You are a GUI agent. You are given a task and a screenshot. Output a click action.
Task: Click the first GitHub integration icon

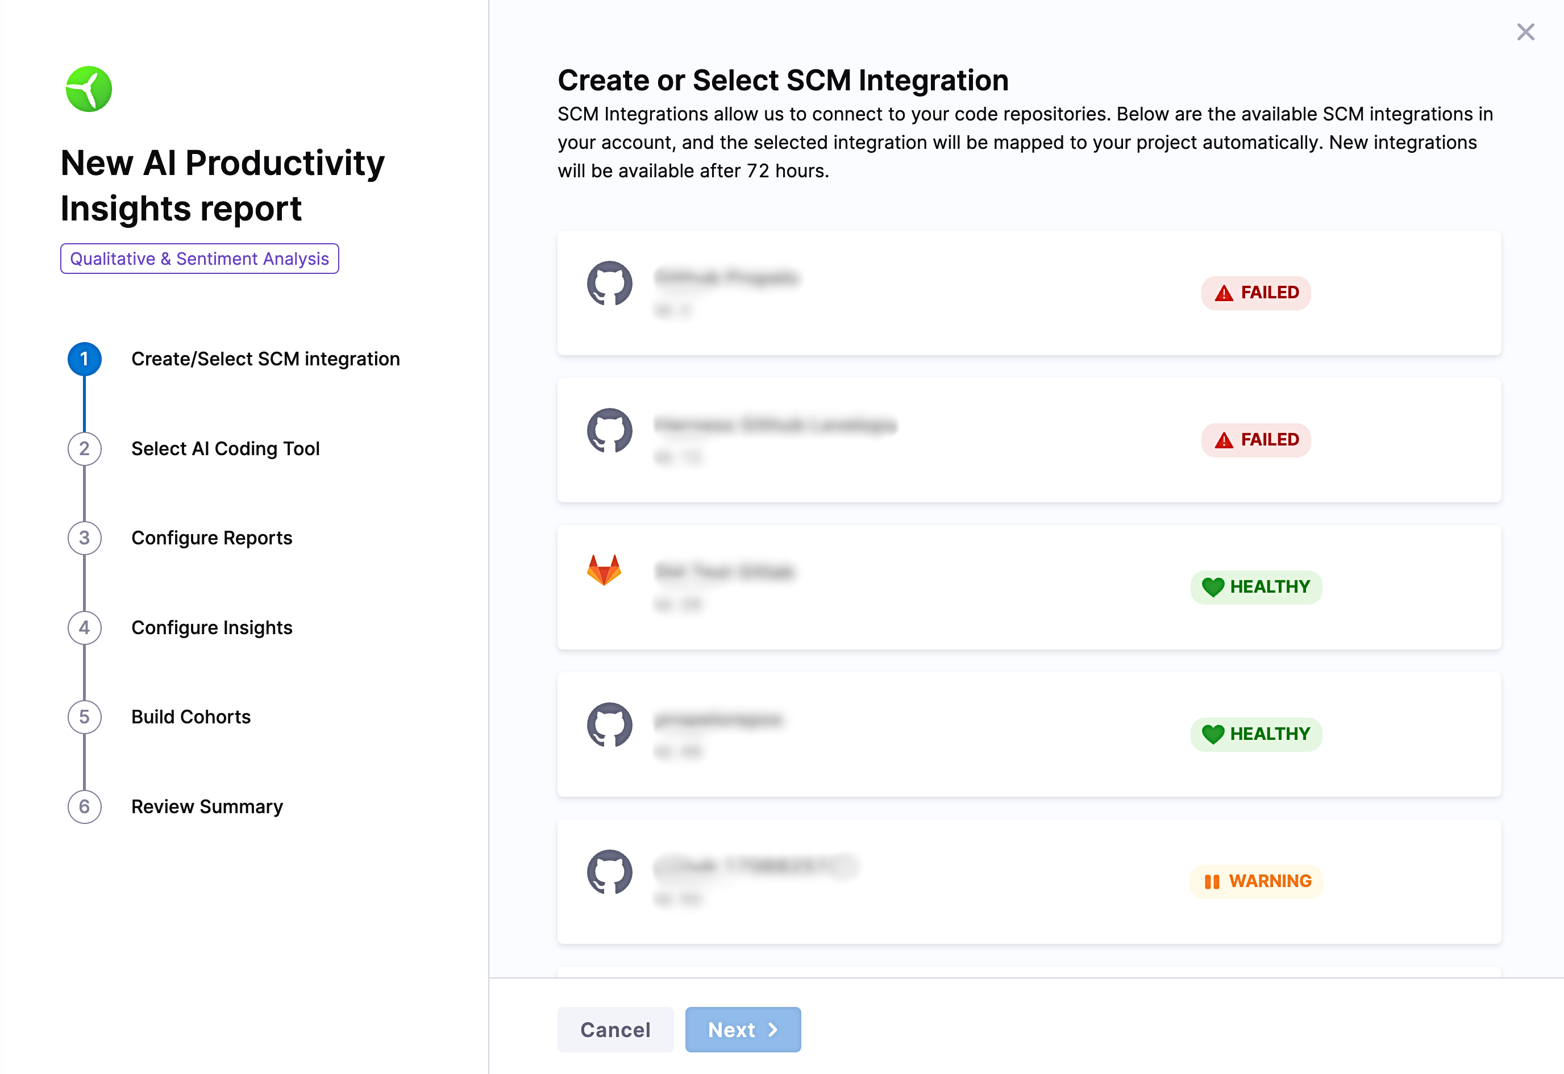point(609,284)
